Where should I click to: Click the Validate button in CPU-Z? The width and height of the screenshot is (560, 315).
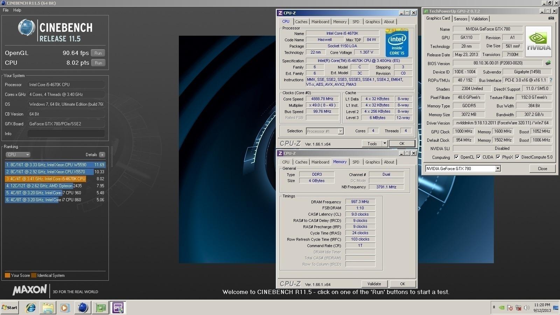pyautogui.click(x=374, y=284)
